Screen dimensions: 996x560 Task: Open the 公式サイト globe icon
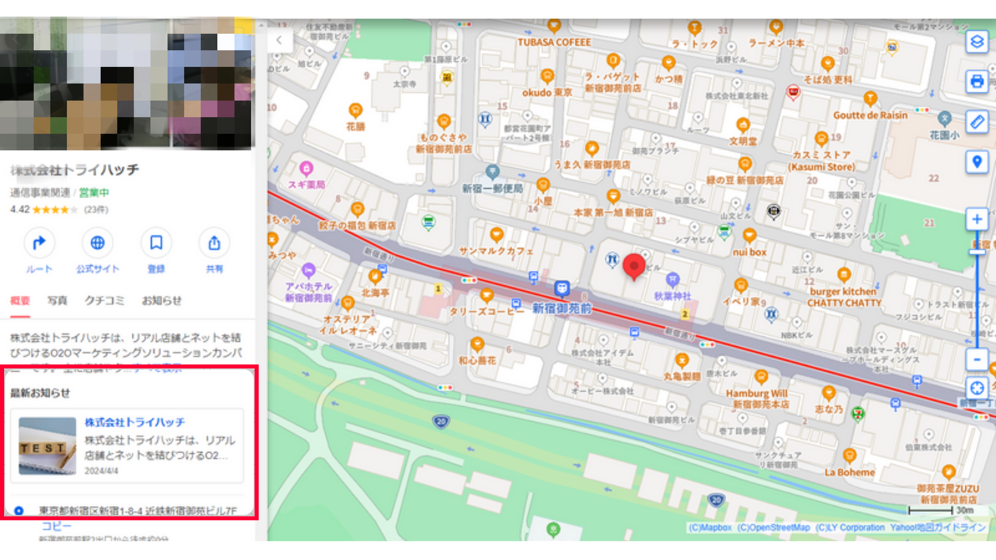98,243
